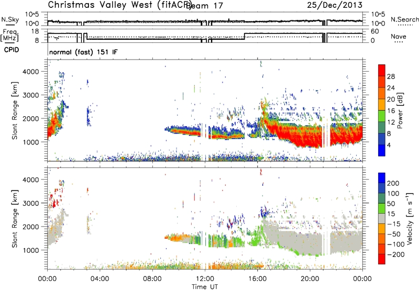Click the "-200" label on velocity colorbar
The image size is (419, 290).
point(395,254)
